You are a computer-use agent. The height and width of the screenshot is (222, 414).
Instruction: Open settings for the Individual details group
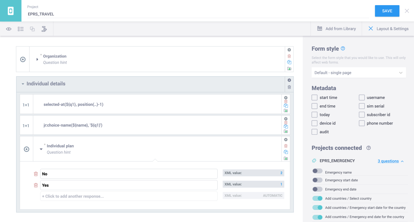click(289, 80)
